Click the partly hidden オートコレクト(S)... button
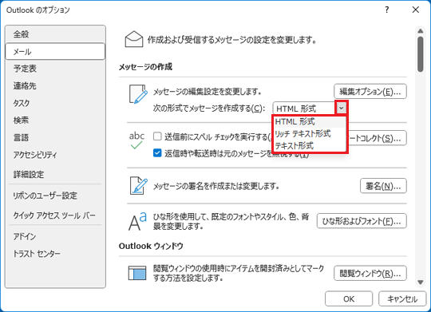 tap(377, 138)
